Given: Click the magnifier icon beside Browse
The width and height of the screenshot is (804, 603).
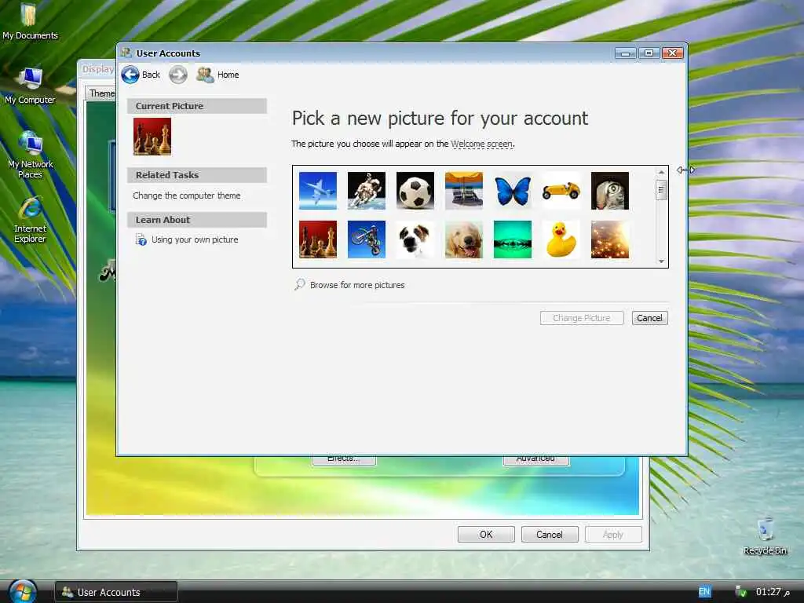Looking at the screenshot, I should (x=299, y=284).
